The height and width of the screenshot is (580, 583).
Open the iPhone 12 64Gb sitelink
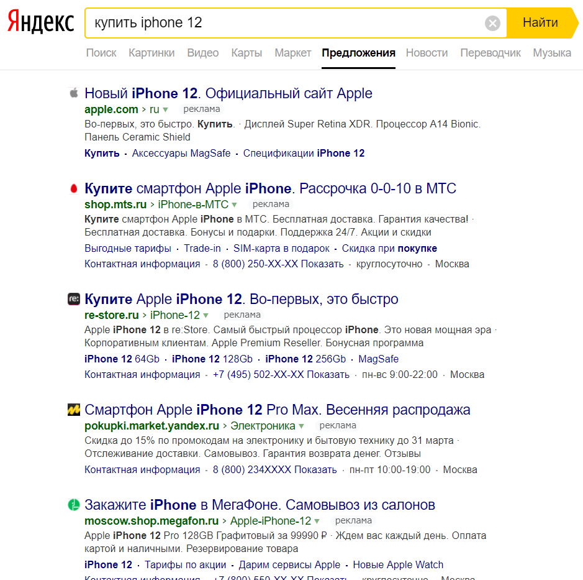click(x=122, y=359)
